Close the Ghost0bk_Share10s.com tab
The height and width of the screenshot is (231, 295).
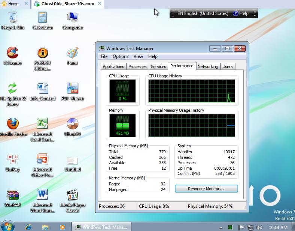[x=100, y=3]
